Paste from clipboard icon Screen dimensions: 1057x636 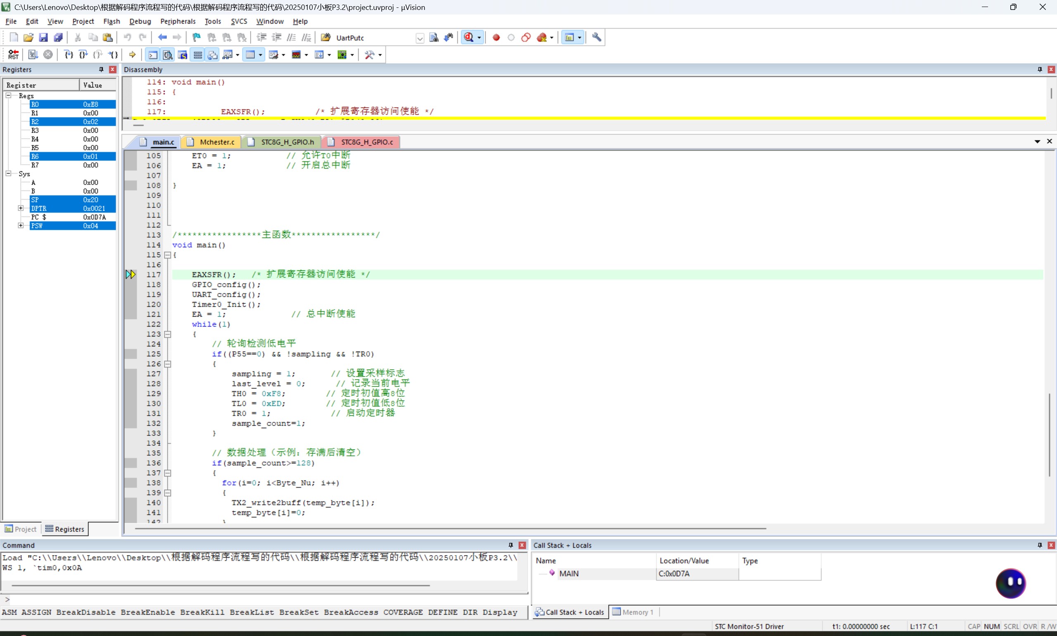(x=108, y=37)
